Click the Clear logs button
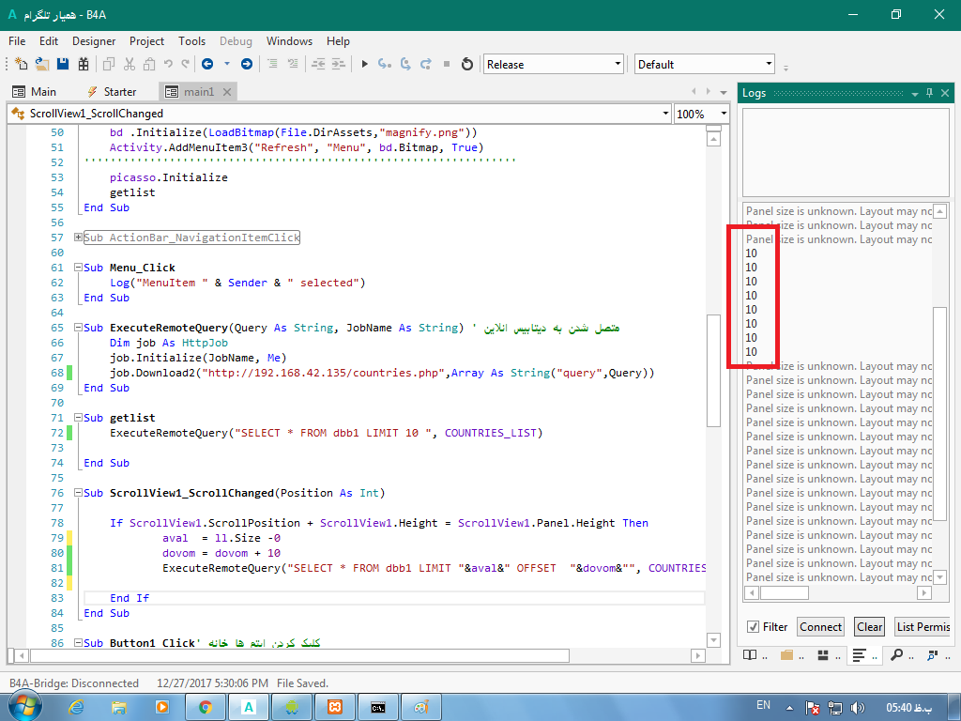The width and height of the screenshot is (961, 721). click(869, 627)
